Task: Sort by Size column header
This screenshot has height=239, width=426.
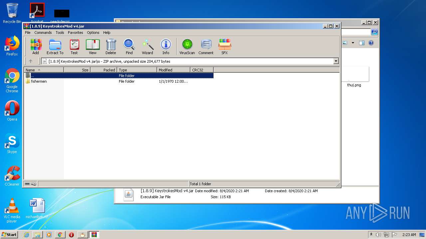Action: 77,70
